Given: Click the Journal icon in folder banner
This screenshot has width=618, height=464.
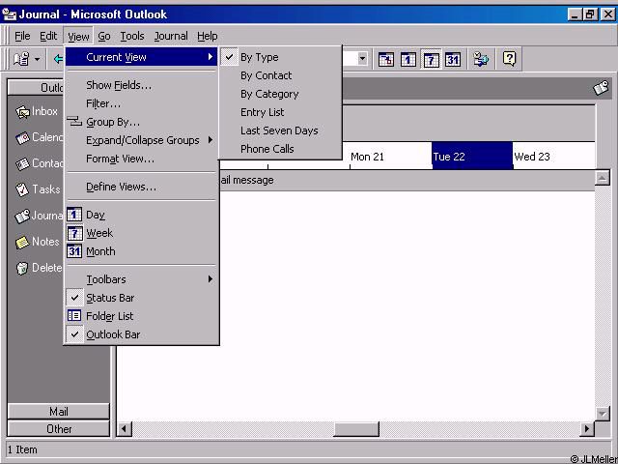Looking at the screenshot, I should (x=601, y=88).
